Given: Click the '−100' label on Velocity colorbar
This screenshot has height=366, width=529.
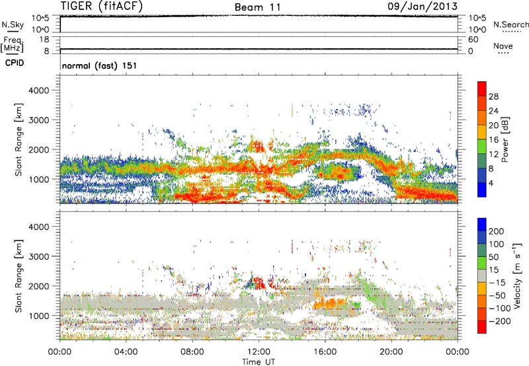Looking at the screenshot, I should 499,308.
